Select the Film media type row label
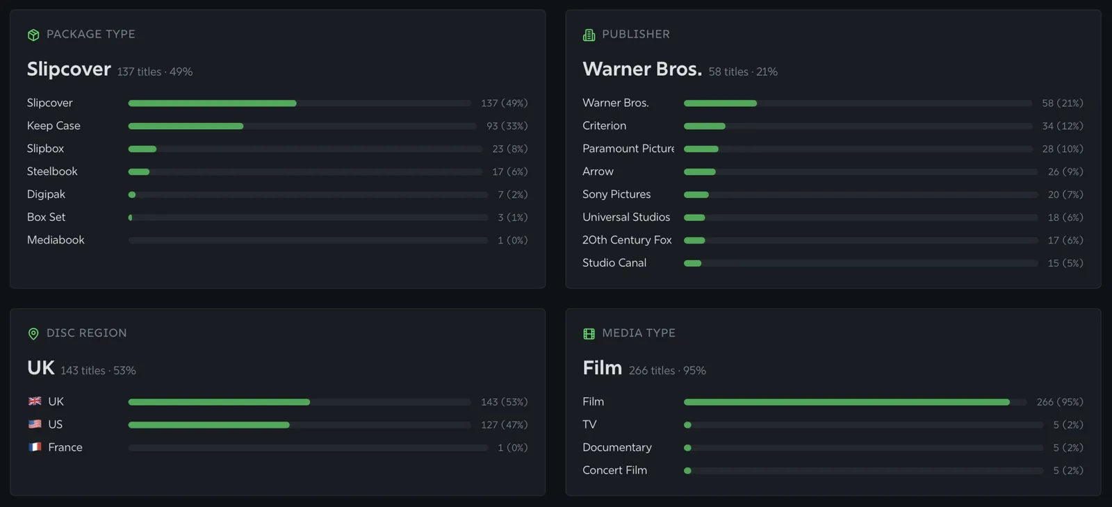The width and height of the screenshot is (1112, 507). 593,401
